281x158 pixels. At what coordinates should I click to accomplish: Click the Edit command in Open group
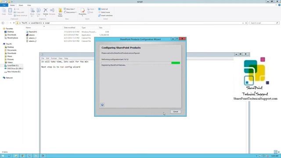(x=90, y=12)
